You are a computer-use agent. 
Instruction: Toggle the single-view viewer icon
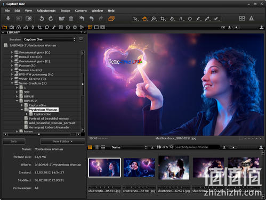click(x=96, y=27)
